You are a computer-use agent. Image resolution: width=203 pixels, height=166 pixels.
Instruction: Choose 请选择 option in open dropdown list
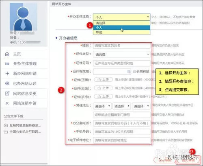coord(121,23)
